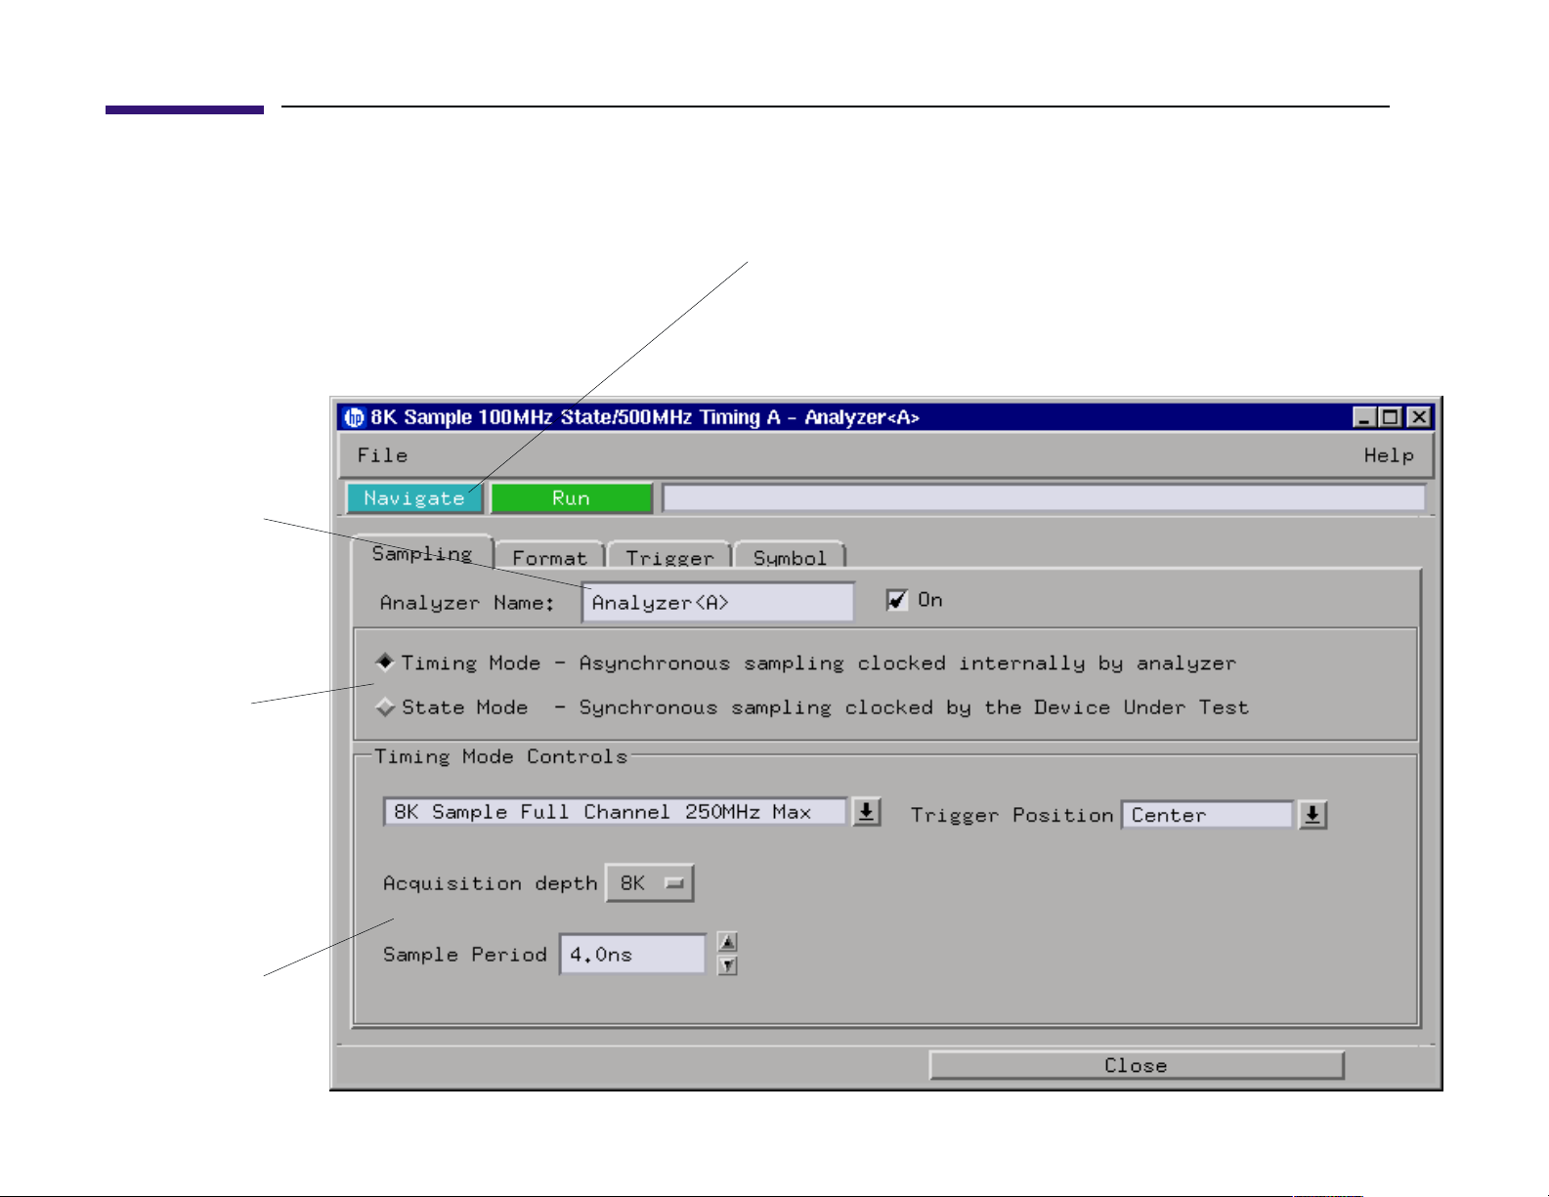Switch to the Sampling tab

(x=422, y=554)
